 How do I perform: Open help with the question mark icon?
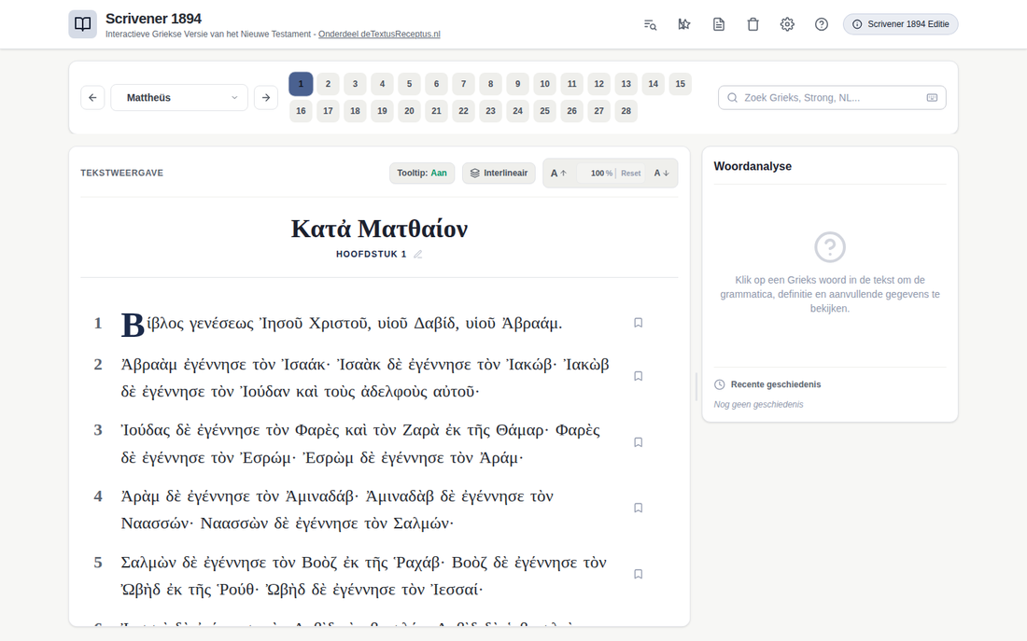pos(822,24)
